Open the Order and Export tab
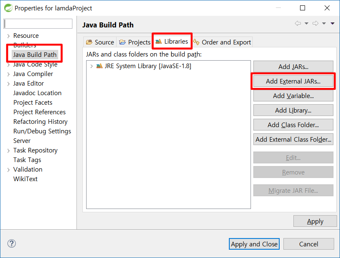 (222, 42)
